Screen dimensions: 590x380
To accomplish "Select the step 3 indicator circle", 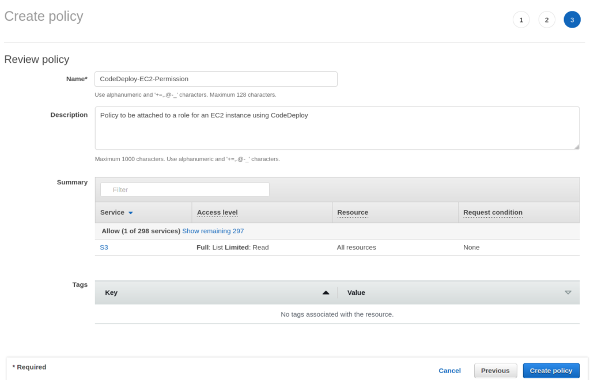I will tap(572, 20).
